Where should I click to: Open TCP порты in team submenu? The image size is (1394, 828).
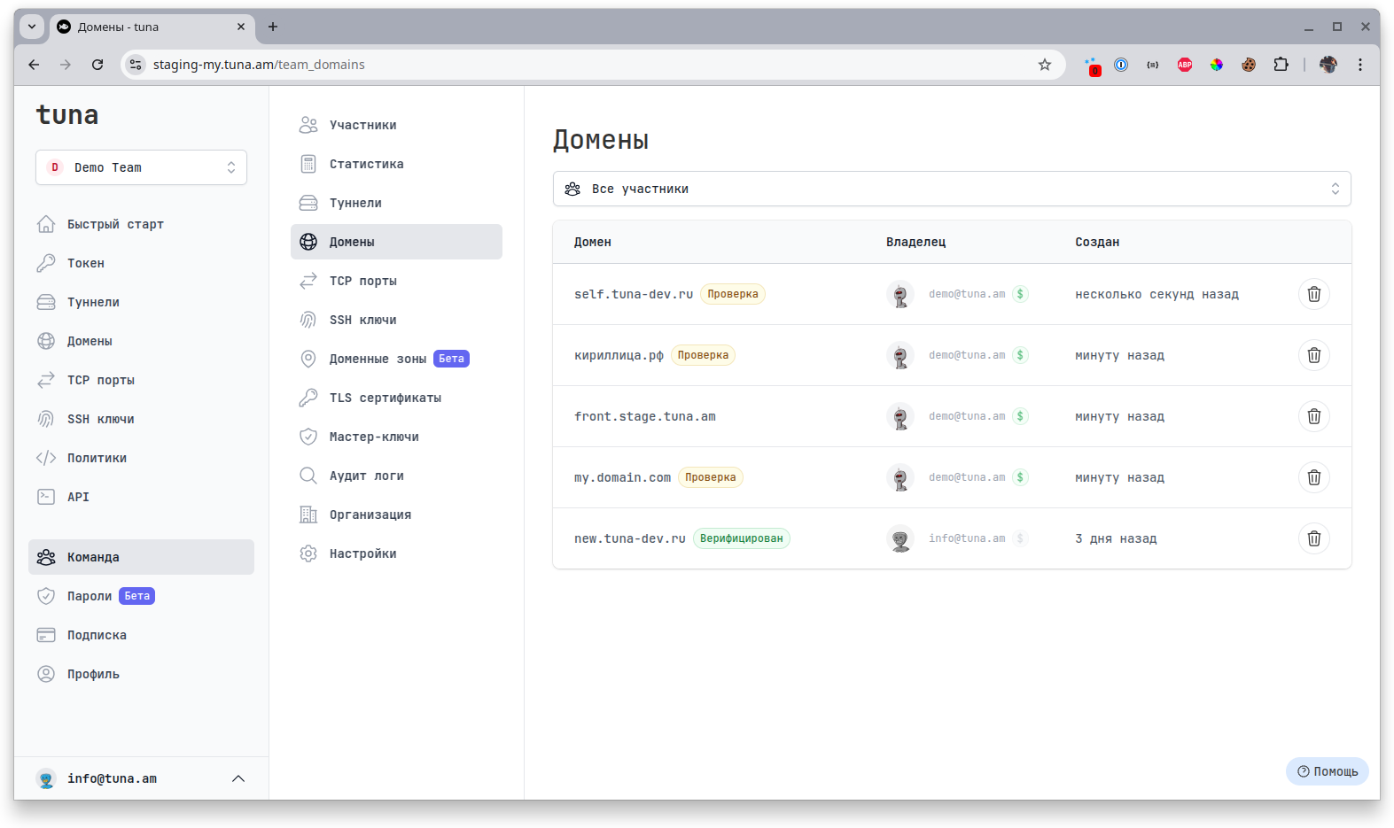click(396, 281)
